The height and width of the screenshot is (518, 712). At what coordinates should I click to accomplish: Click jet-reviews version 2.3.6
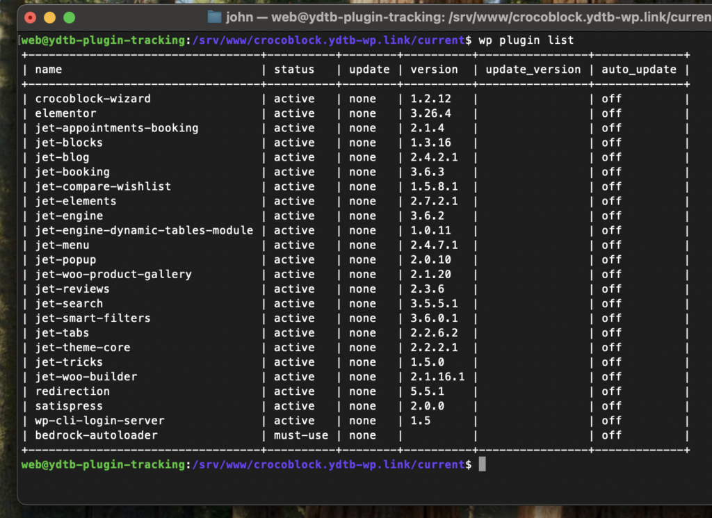[x=428, y=289]
